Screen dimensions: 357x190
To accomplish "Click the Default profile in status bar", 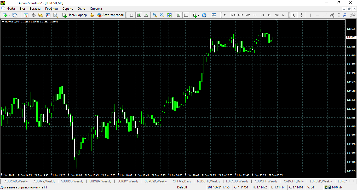I will pos(182,187).
